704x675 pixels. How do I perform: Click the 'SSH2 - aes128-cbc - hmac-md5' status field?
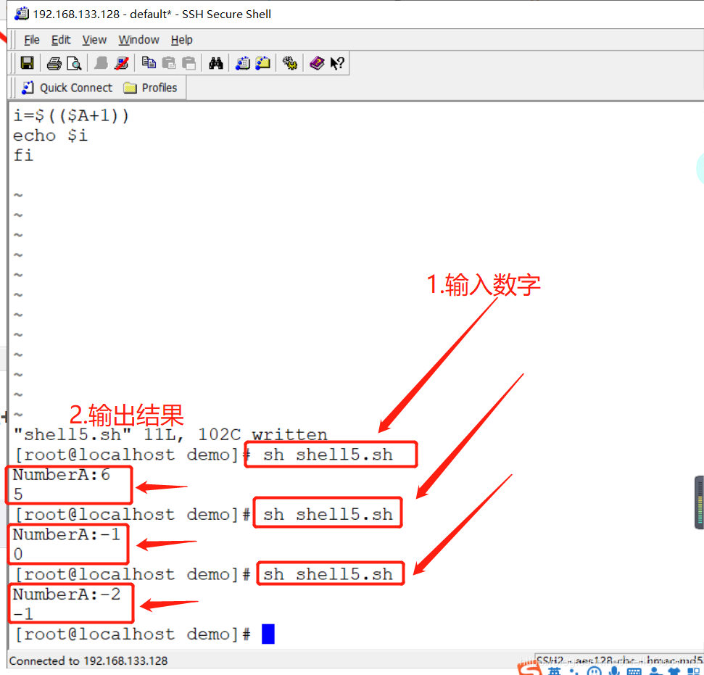[619, 660]
